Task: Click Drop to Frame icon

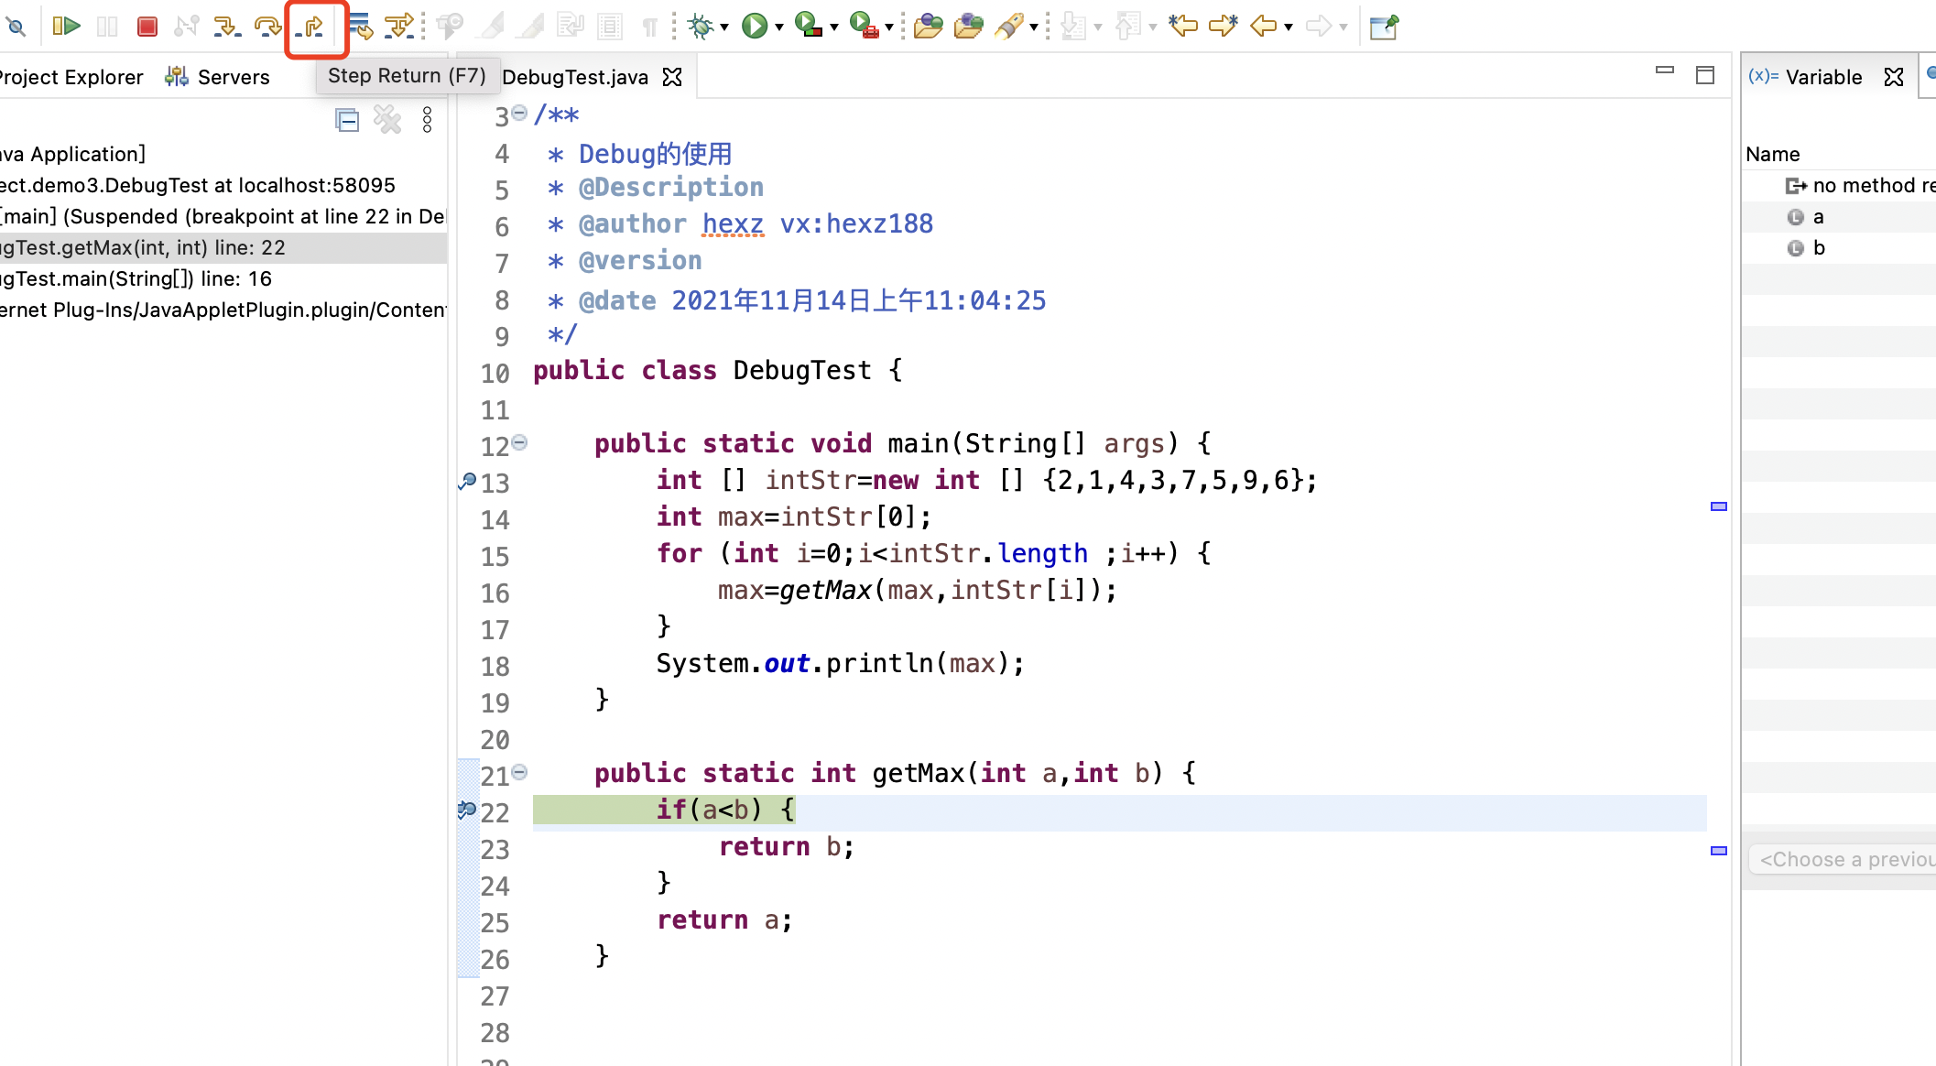Action: [360, 26]
